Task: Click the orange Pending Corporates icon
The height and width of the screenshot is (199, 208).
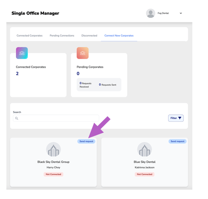Action: click(x=82, y=53)
